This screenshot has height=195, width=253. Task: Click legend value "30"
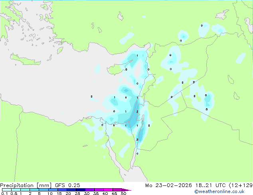tap(87, 193)
